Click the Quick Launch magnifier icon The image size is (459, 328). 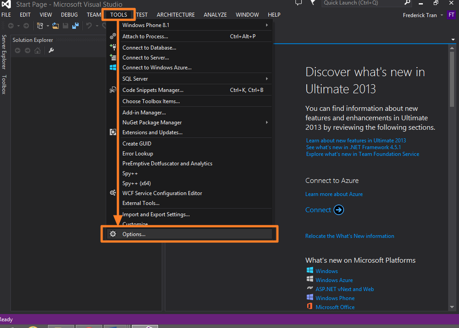407,3
